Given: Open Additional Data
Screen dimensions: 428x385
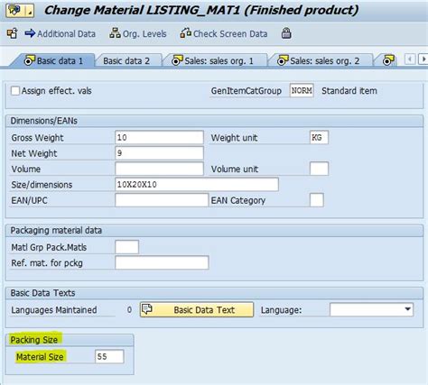Looking at the screenshot, I should [60, 33].
